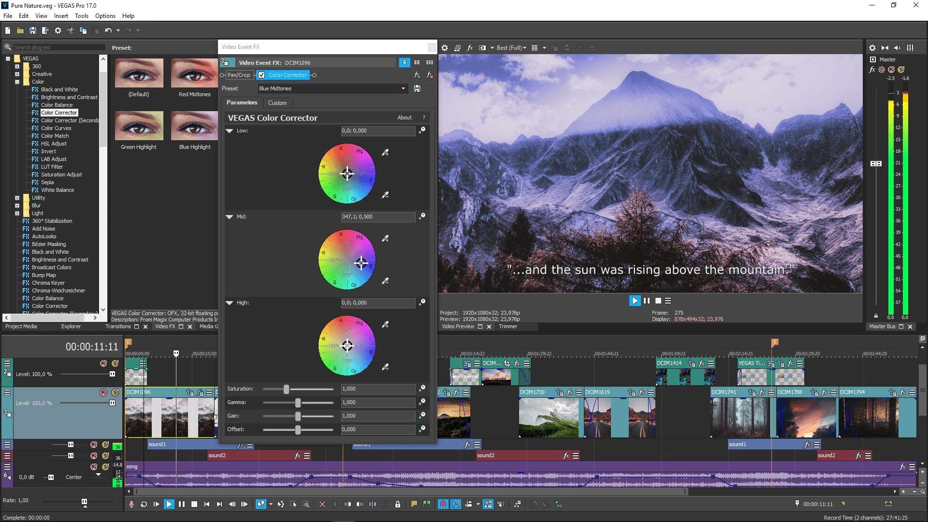The height and width of the screenshot is (522, 928).
Task: Select the Split Screen View icon
Action: 482,48
